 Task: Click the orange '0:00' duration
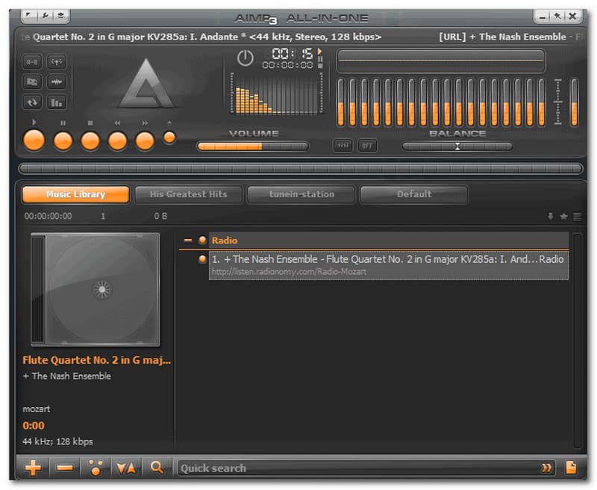pyautogui.click(x=34, y=425)
